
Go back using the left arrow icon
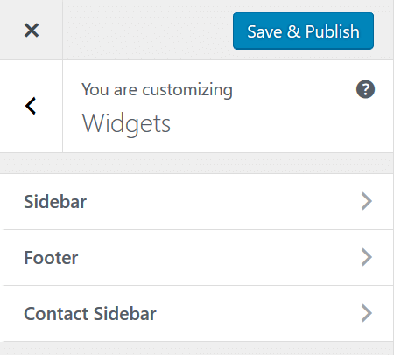(x=31, y=106)
